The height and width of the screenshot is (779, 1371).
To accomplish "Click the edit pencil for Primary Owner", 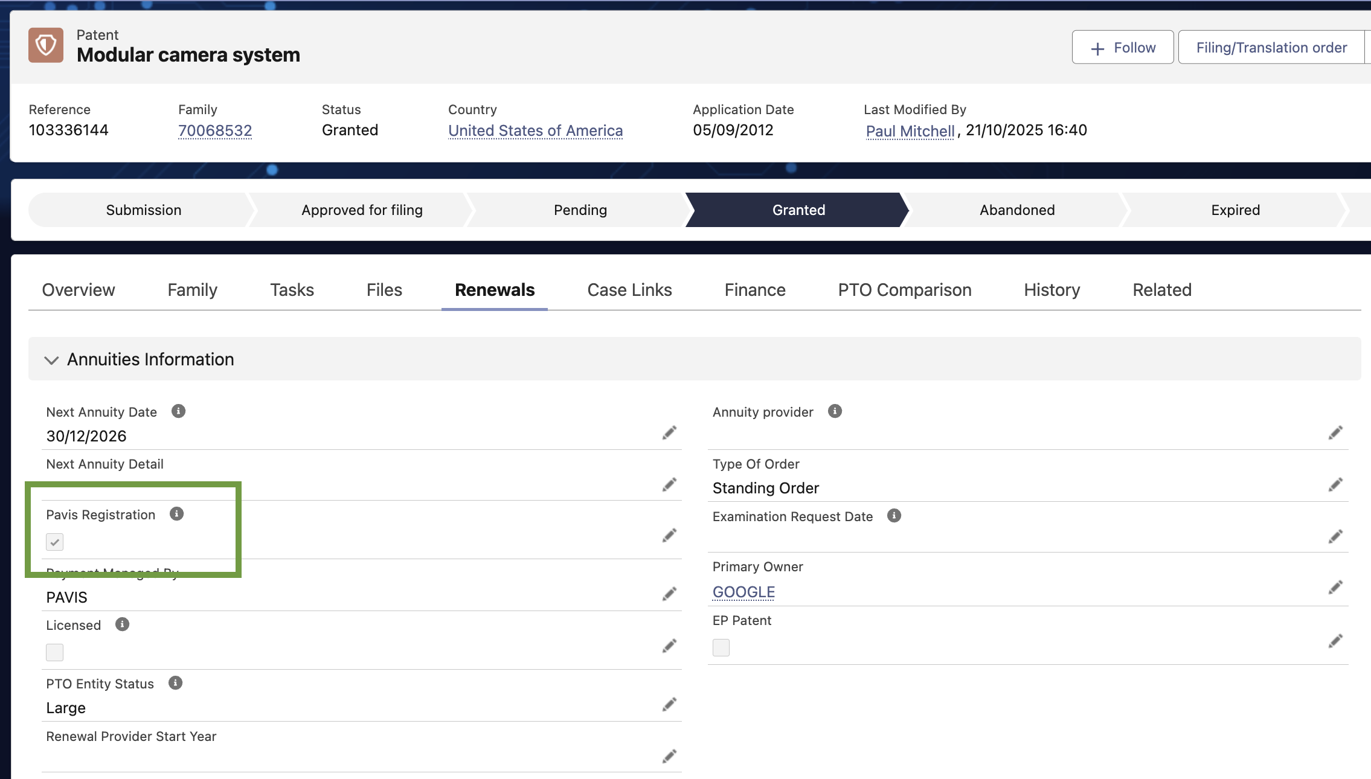I will [1335, 588].
